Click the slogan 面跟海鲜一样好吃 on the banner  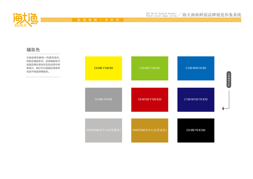pos(98,20)
